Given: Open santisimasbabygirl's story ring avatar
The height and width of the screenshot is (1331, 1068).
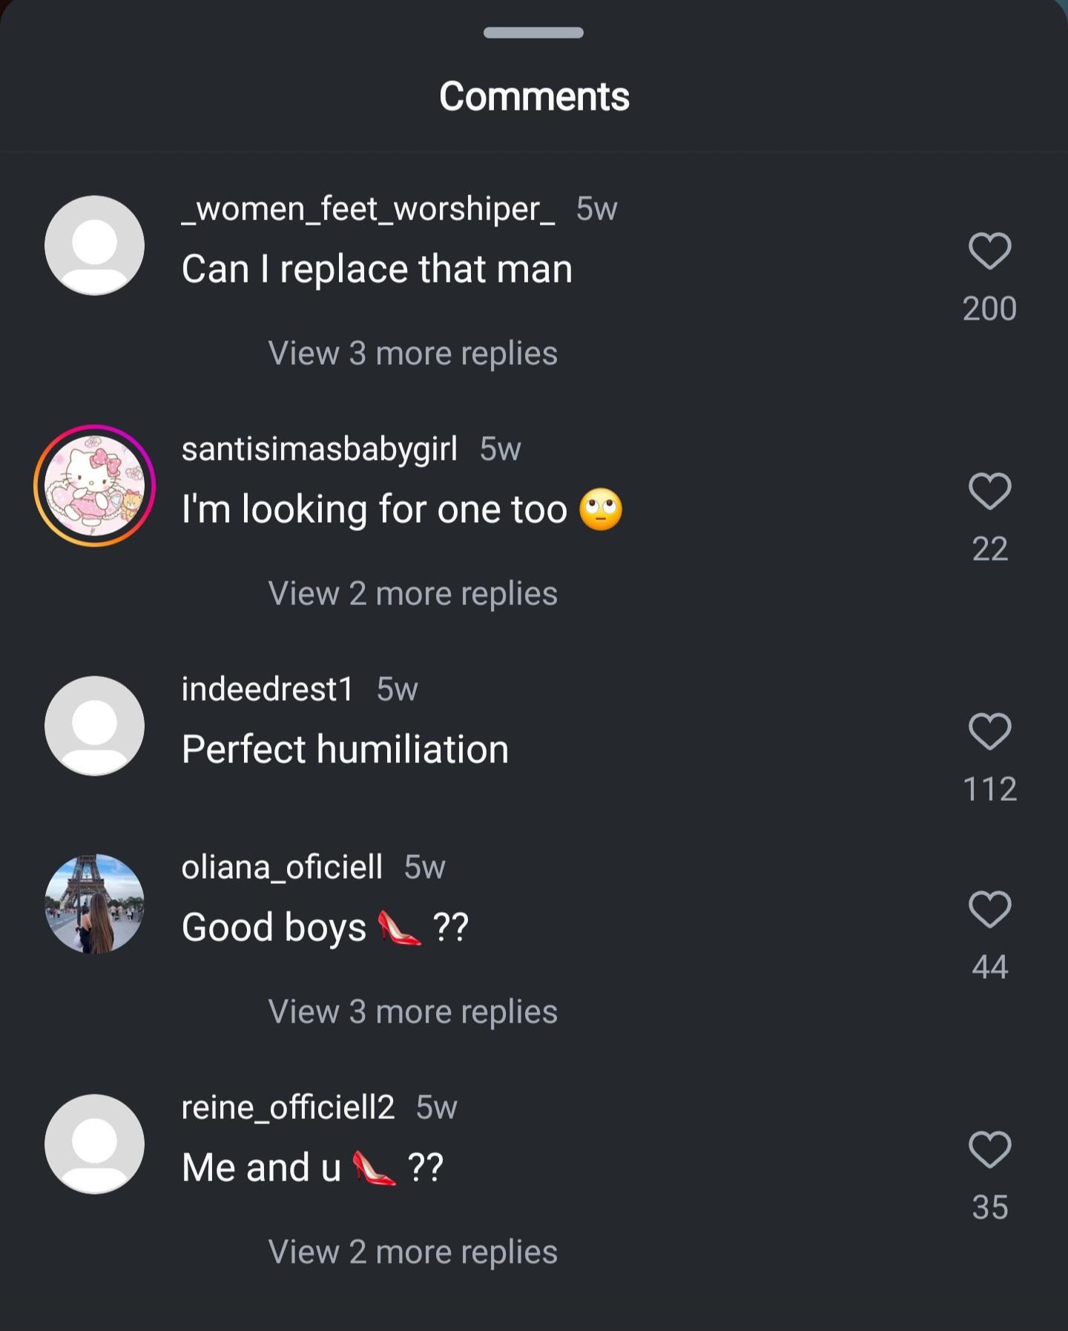Looking at the screenshot, I should [x=94, y=486].
